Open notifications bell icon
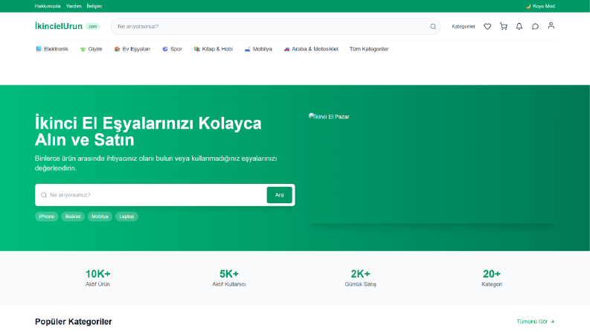 coord(519,26)
